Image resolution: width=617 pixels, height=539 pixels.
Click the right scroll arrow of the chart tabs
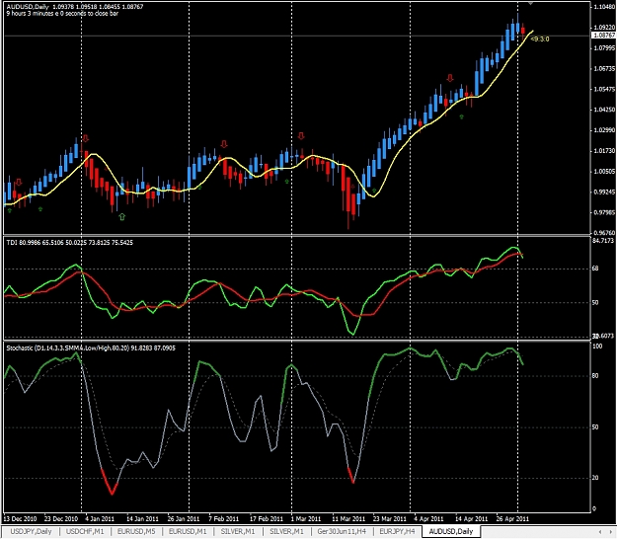tap(610, 532)
